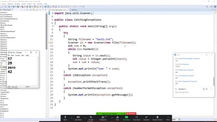Click File attach button in Chat
Screen dimensions: 217x122
pos(205,89)
